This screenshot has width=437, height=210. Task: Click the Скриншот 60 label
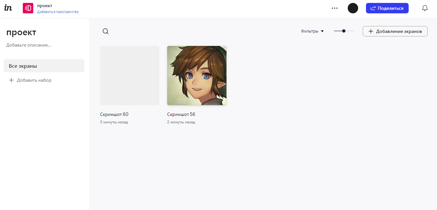114,114
